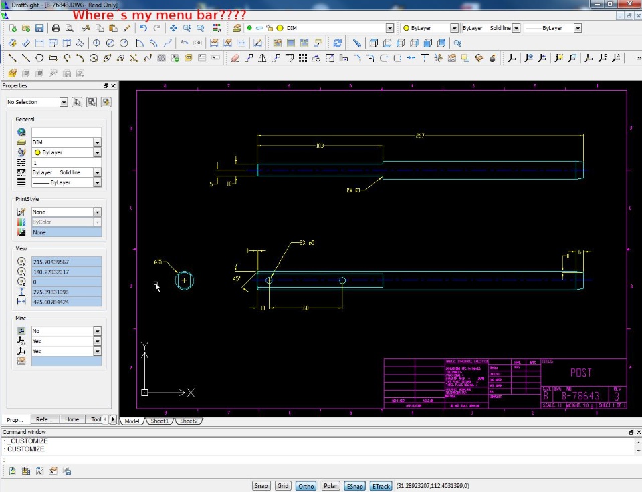The height and width of the screenshot is (492, 642).
Task: Click the Undo arrow icon
Action: tap(143, 28)
